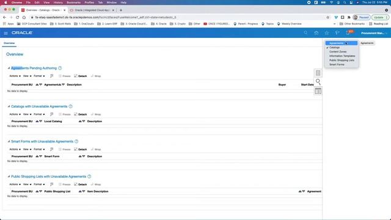Screen dimensions: 391x220
Task: Select Agreements in the popup list
Action: point(341,43)
